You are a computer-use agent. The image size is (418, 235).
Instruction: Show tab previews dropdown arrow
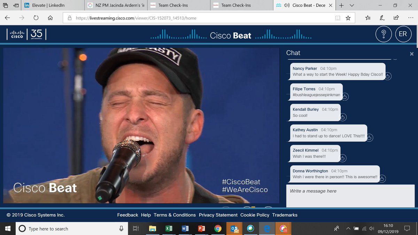(x=352, y=5)
